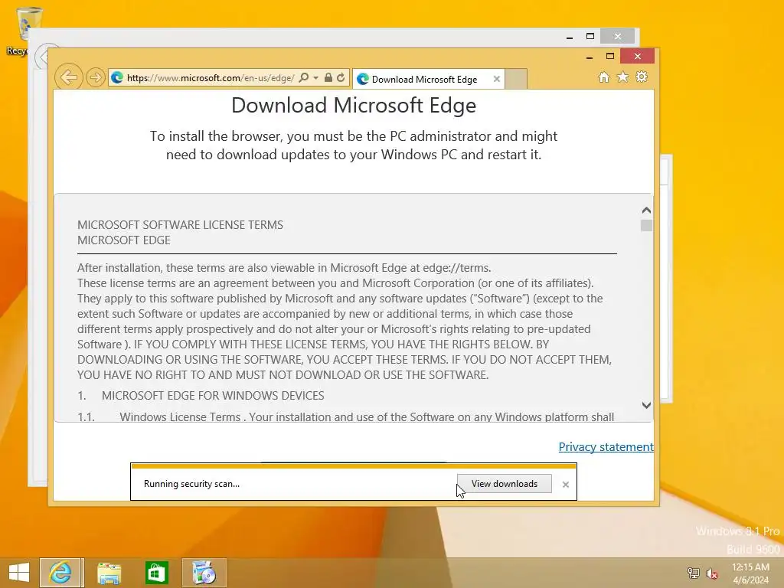Screen dimensions: 784x588
Task: Launch the Windows Store taskbar icon
Action: click(x=156, y=573)
